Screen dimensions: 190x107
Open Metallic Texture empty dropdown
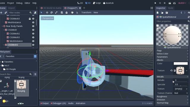[181, 89]
